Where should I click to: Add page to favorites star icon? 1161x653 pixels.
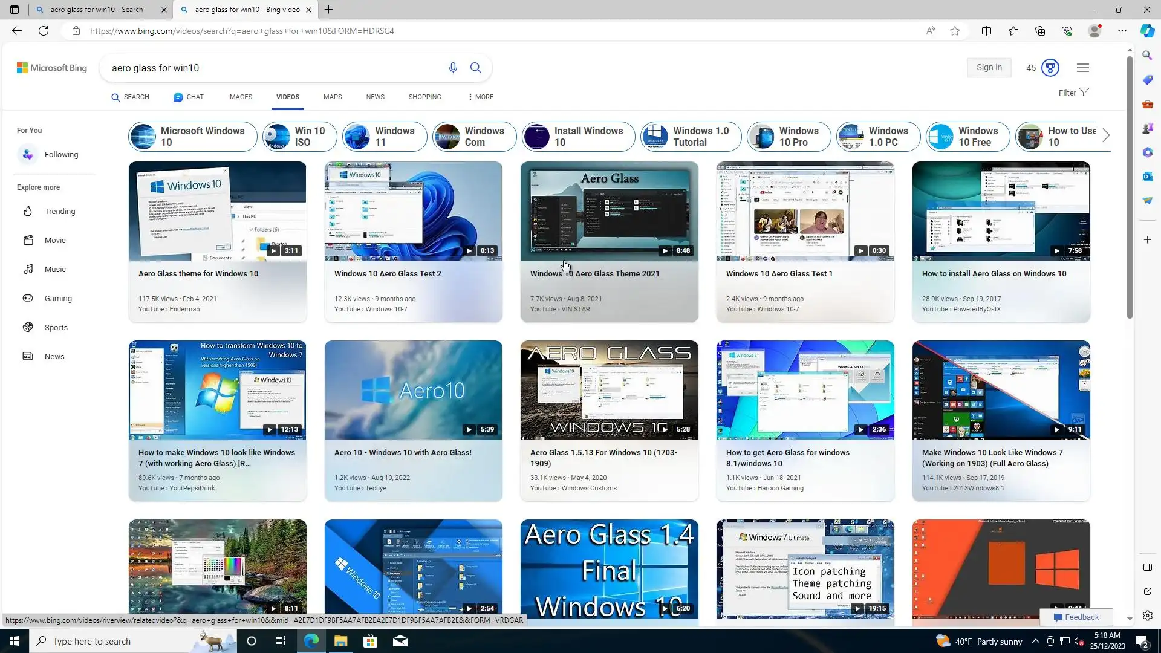point(955,31)
